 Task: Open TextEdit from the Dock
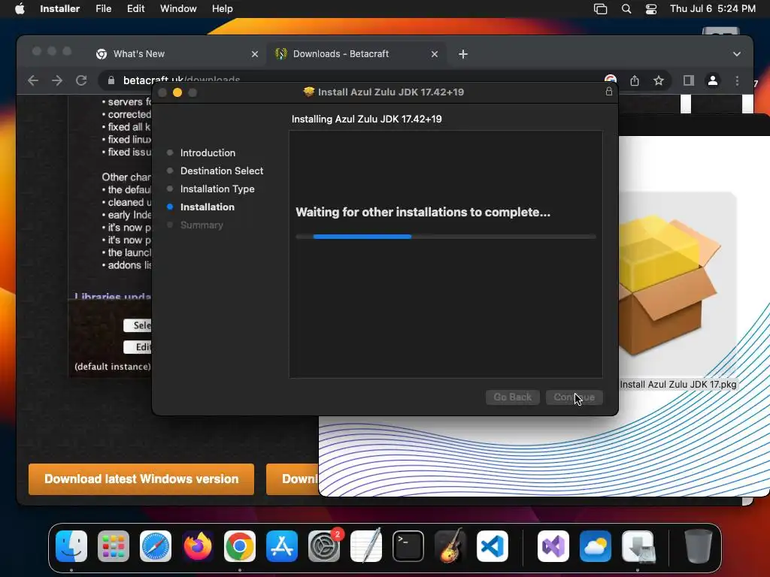coord(366,546)
